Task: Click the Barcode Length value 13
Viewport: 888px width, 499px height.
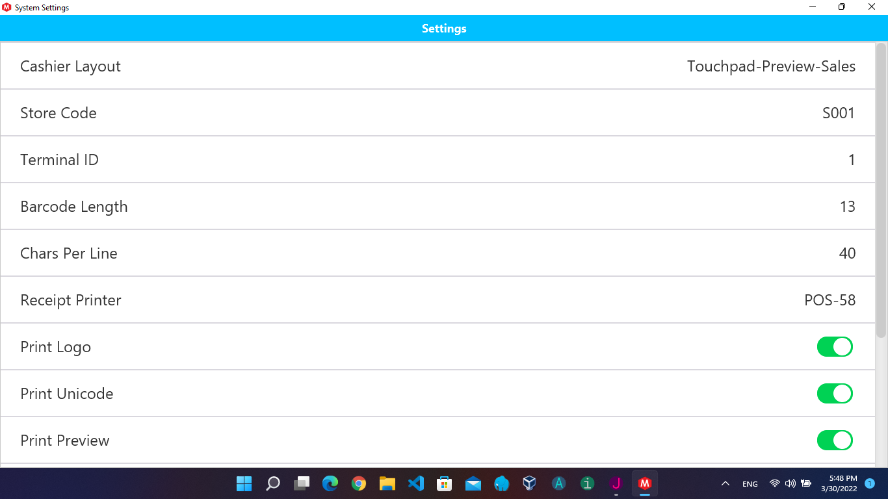Action: pos(848,207)
